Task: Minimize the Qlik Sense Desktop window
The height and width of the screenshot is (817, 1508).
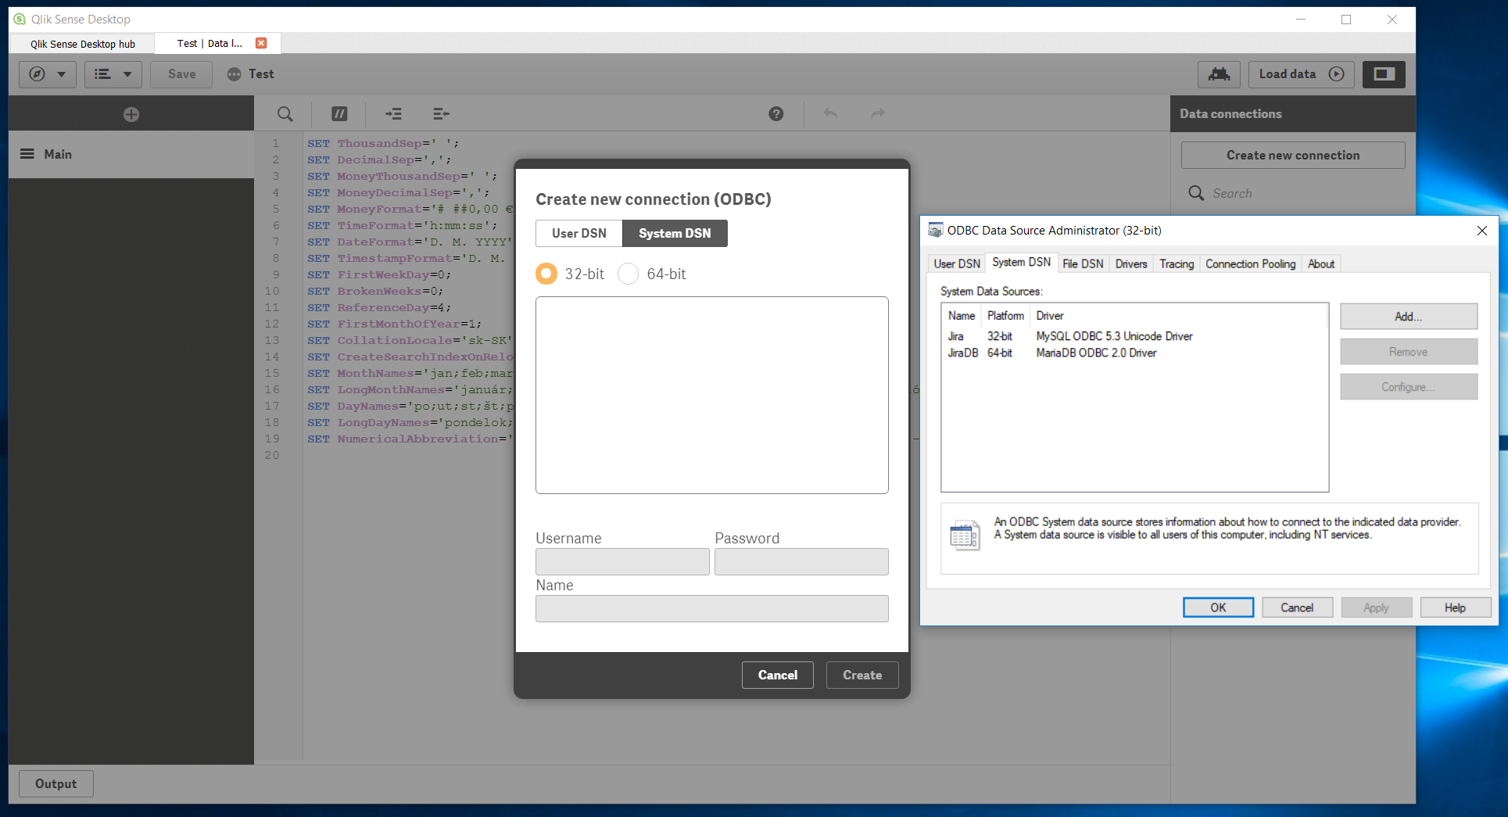Action: click(1301, 20)
